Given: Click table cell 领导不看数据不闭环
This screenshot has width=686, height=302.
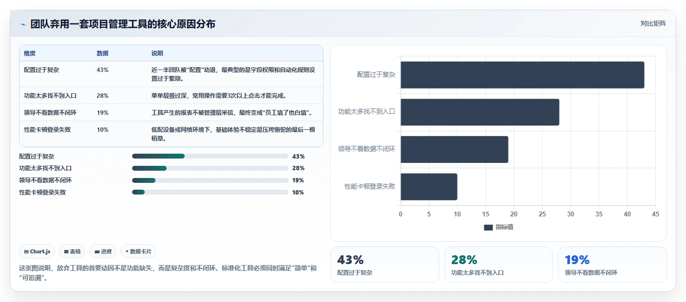Looking at the screenshot, I should coord(50,112).
